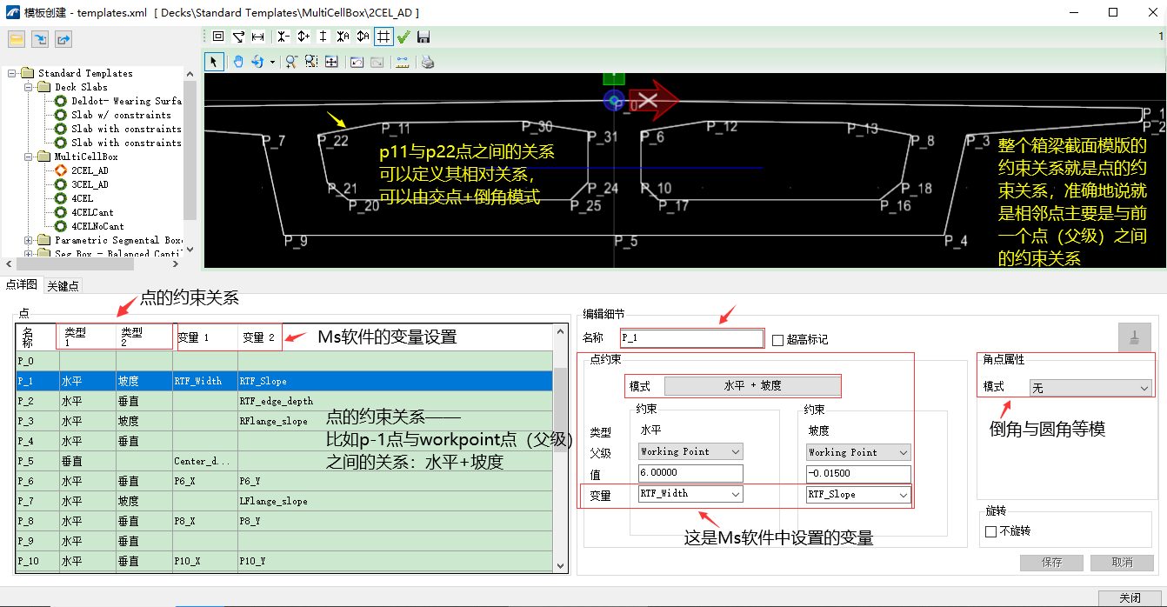Viewport: 1167px width, 607px height.
Task: Click the previous view icon
Action: click(x=357, y=62)
